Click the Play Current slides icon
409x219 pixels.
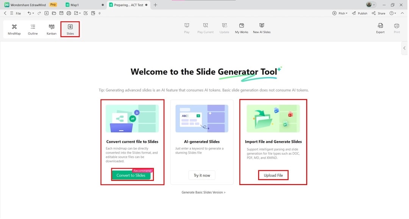(205, 29)
